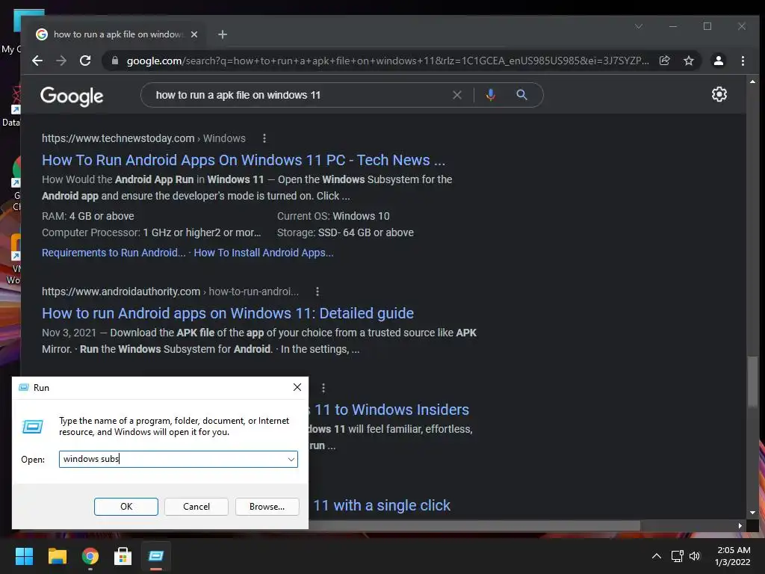The image size is (765, 574).
Task: Show hidden system tray icons
Action: pos(657,556)
